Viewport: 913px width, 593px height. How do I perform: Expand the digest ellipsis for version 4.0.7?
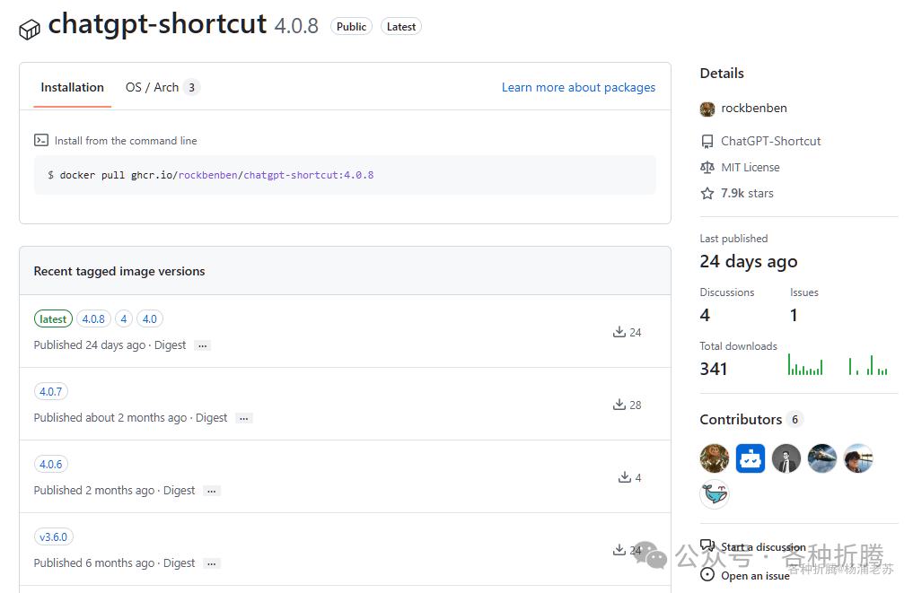(243, 417)
